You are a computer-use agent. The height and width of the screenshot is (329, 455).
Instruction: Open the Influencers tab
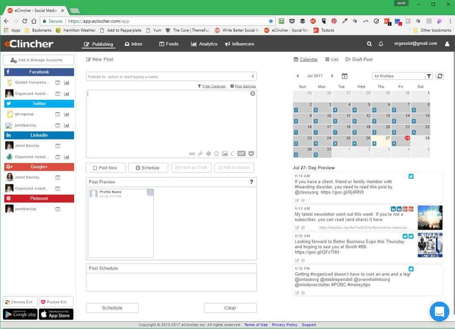click(x=239, y=44)
